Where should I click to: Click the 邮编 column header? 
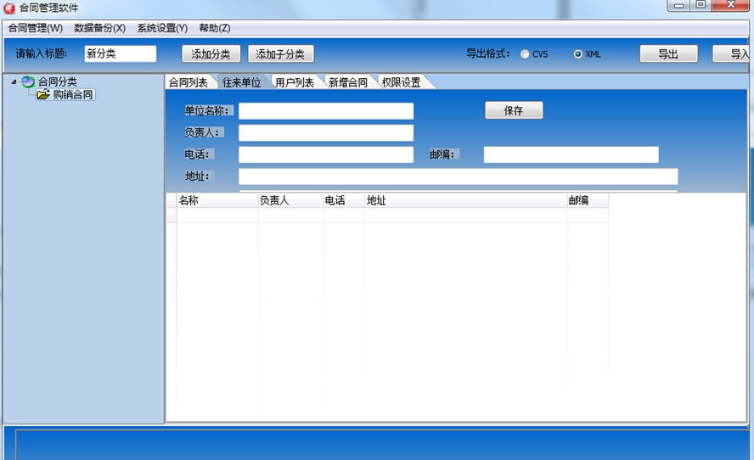coord(588,200)
